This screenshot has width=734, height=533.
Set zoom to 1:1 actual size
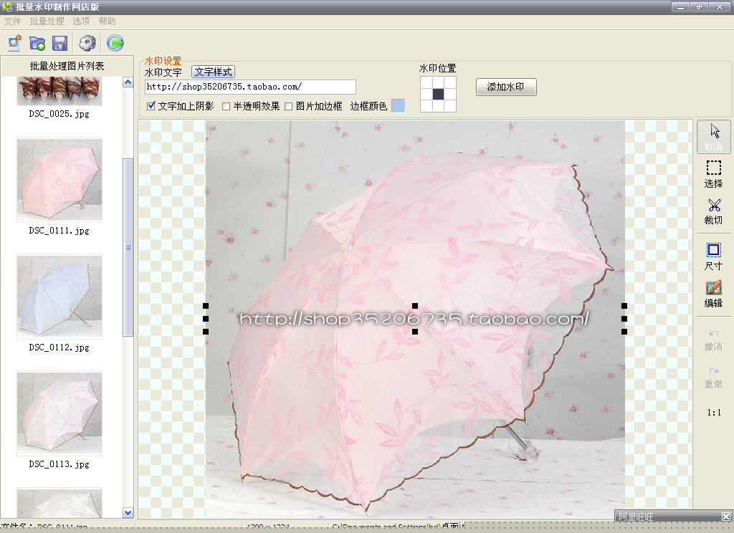click(x=714, y=413)
